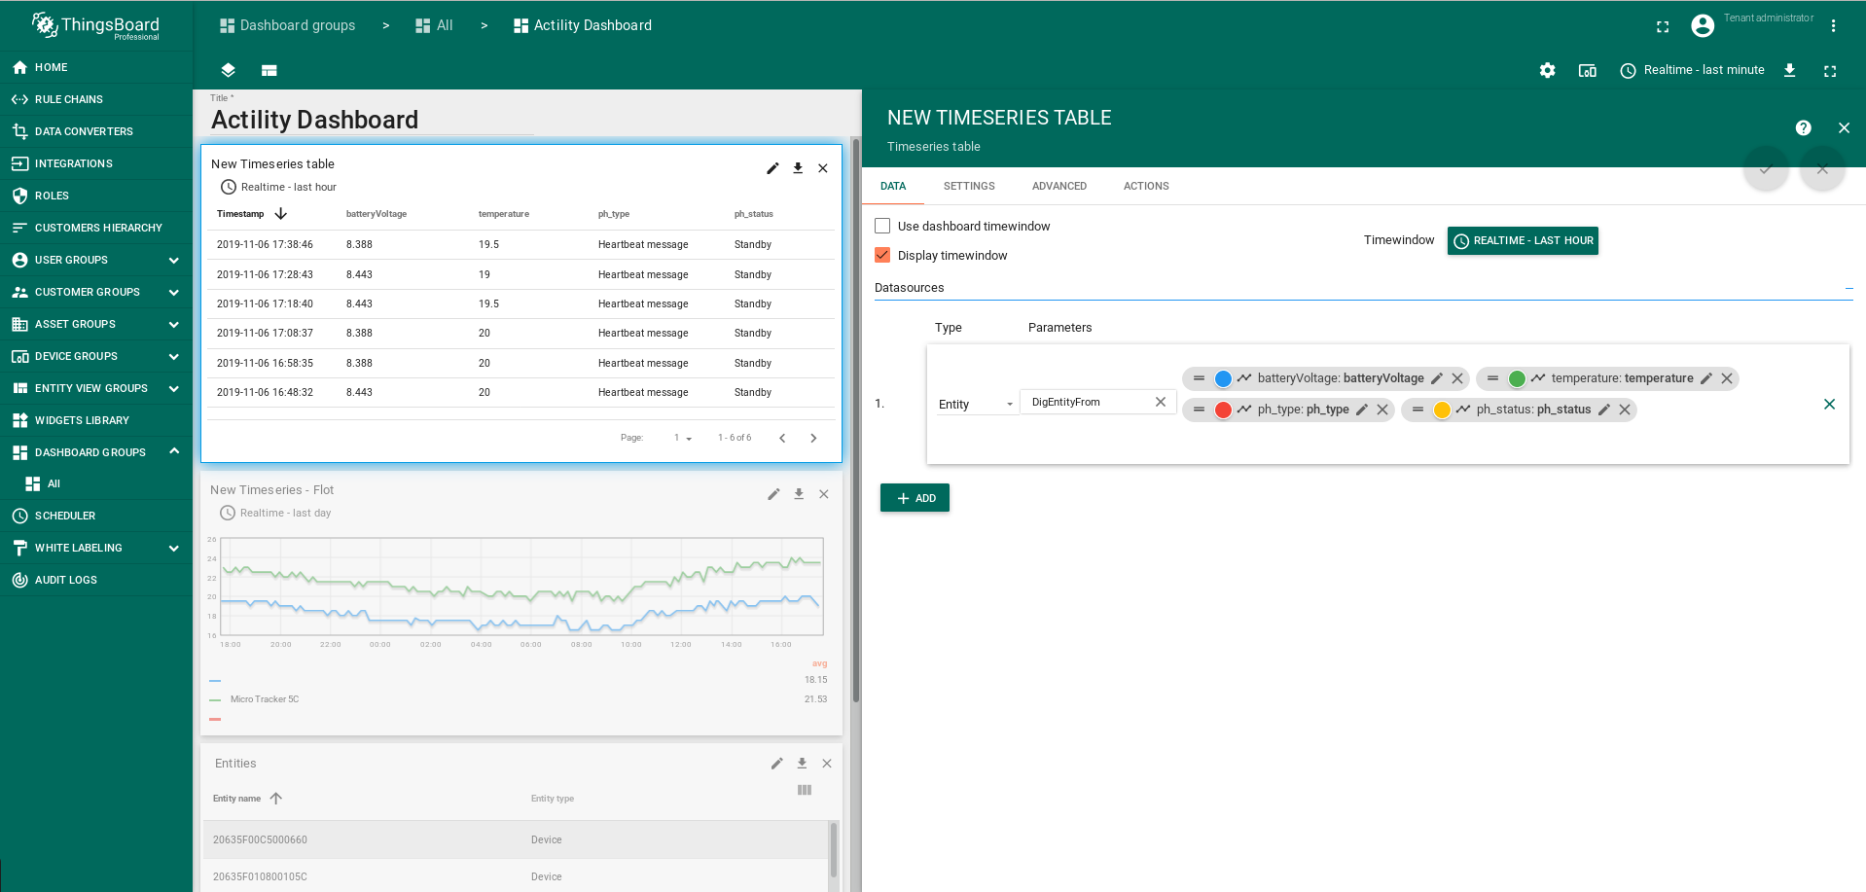Screen dimensions: 1866x892
Task: Click red ph_type color swatch
Action: pos(1223,410)
